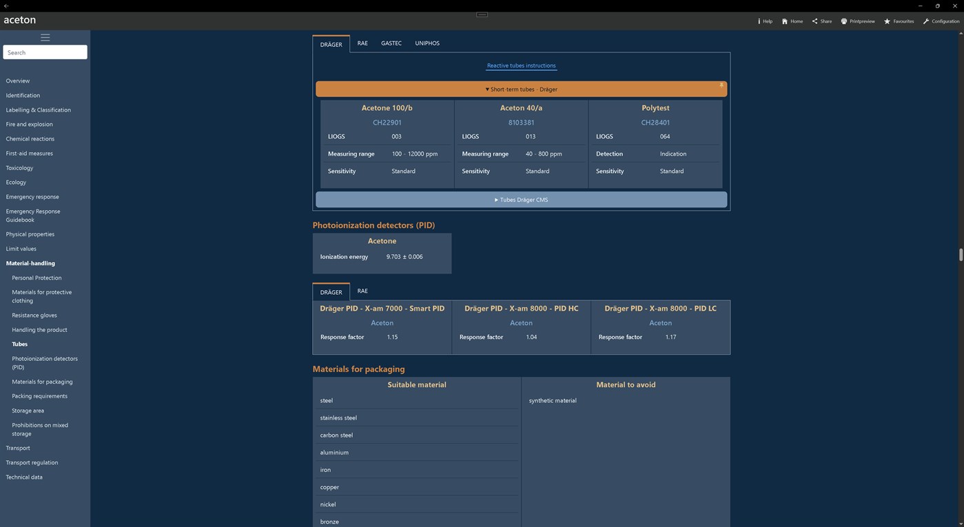Open Emergency response section
Image resolution: width=964 pixels, height=527 pixels.
pos(32,196)
